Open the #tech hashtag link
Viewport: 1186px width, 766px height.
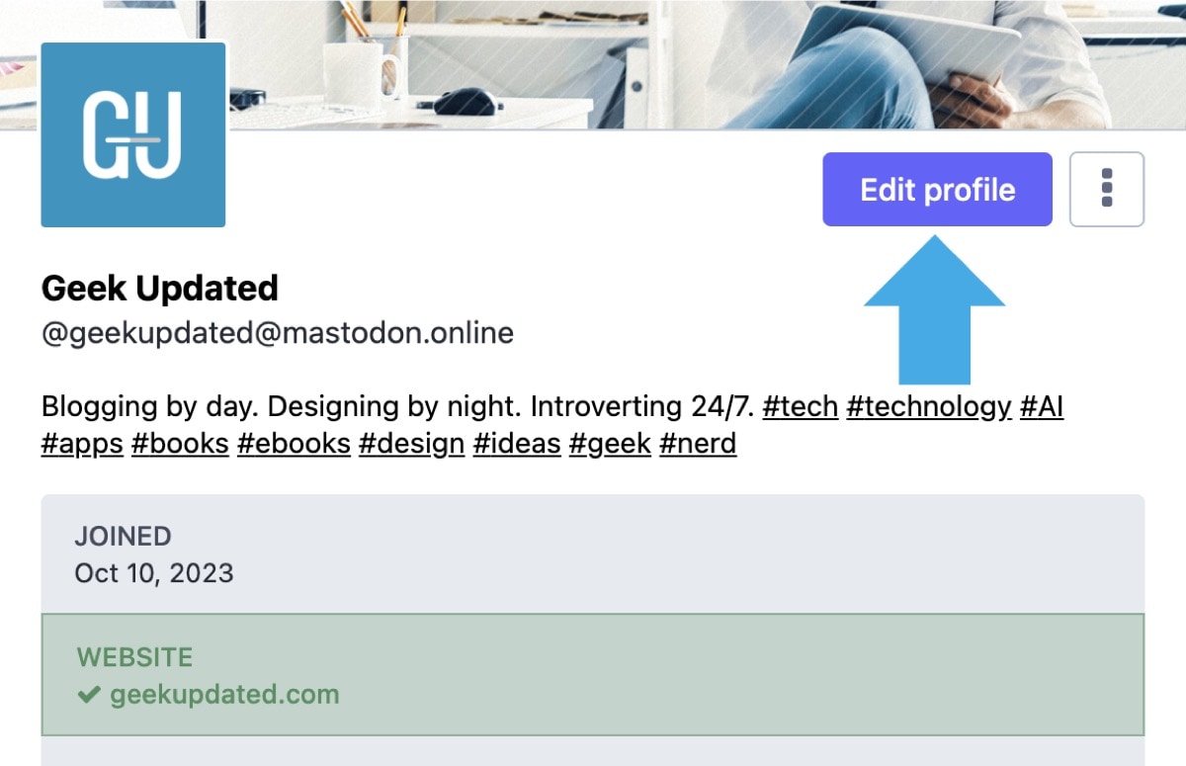point(800,406)
